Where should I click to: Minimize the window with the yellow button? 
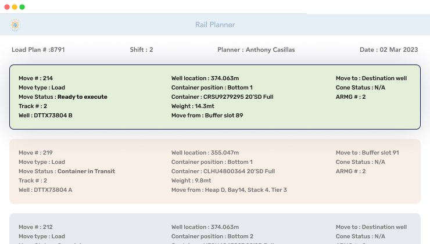pyautogui.click(x=15, y=7)
